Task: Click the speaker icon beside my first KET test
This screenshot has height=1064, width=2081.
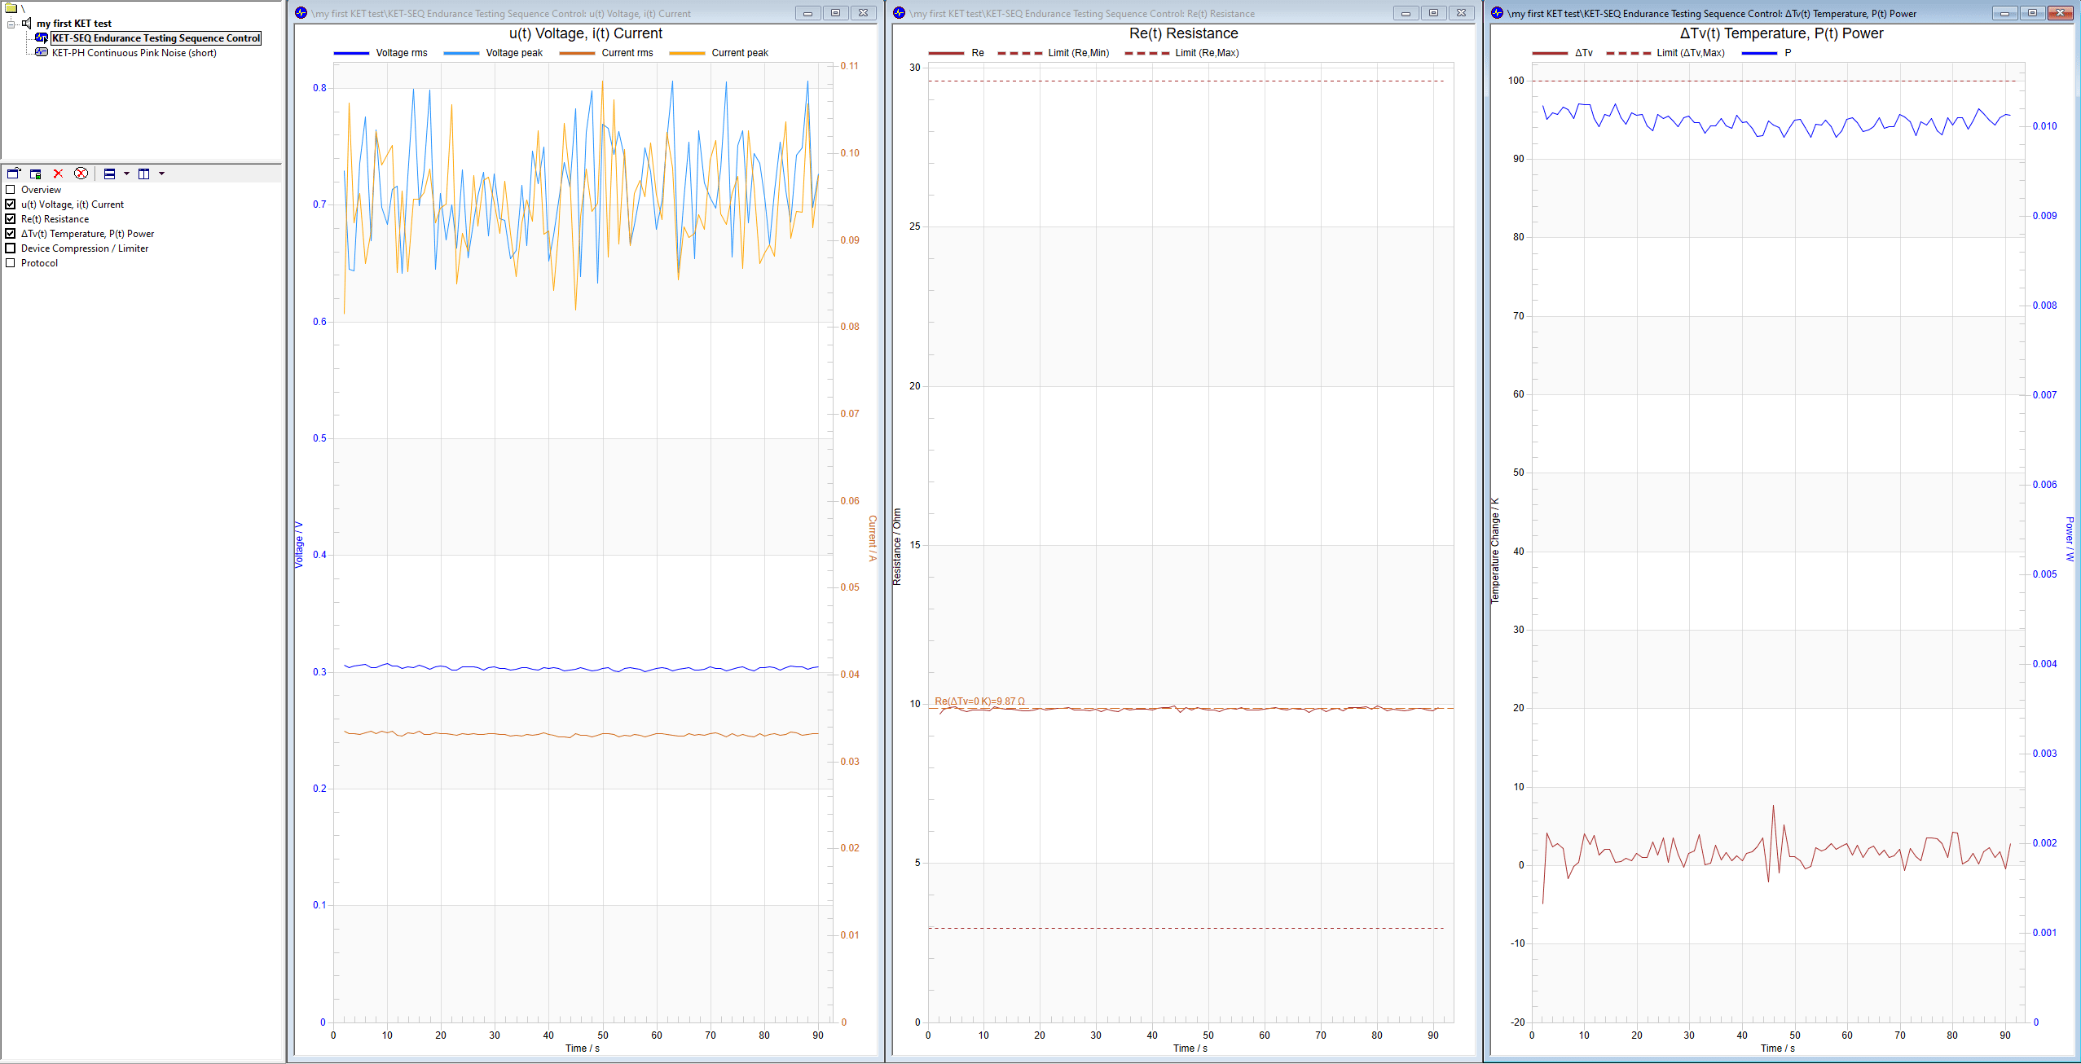Action: tap(27, 23)
